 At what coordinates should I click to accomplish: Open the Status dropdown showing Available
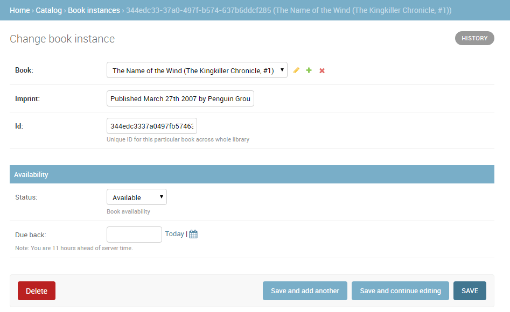pyautogui.click(x=136, y=197)
